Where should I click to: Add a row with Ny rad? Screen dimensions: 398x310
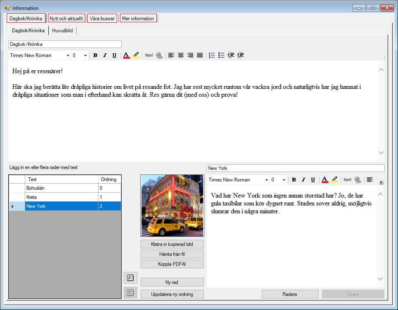tap(172, 282)
